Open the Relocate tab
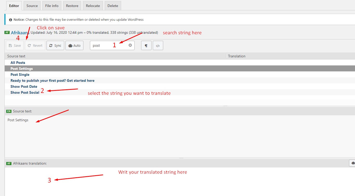Screen dimensions: 355x196 point(93,6)
